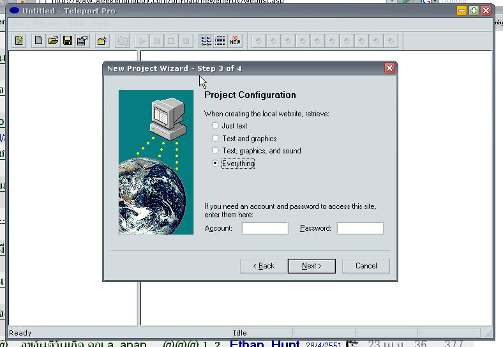This screenshot has width=503, height=347.
Task: Open Project Properties toolbar icon
Action: pos(82,41)
